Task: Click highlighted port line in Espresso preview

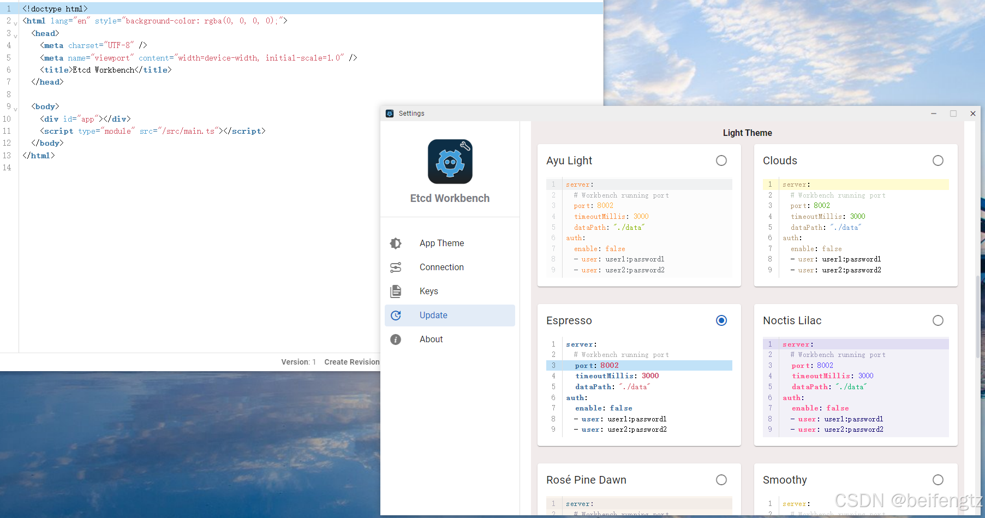Action: 639,366
